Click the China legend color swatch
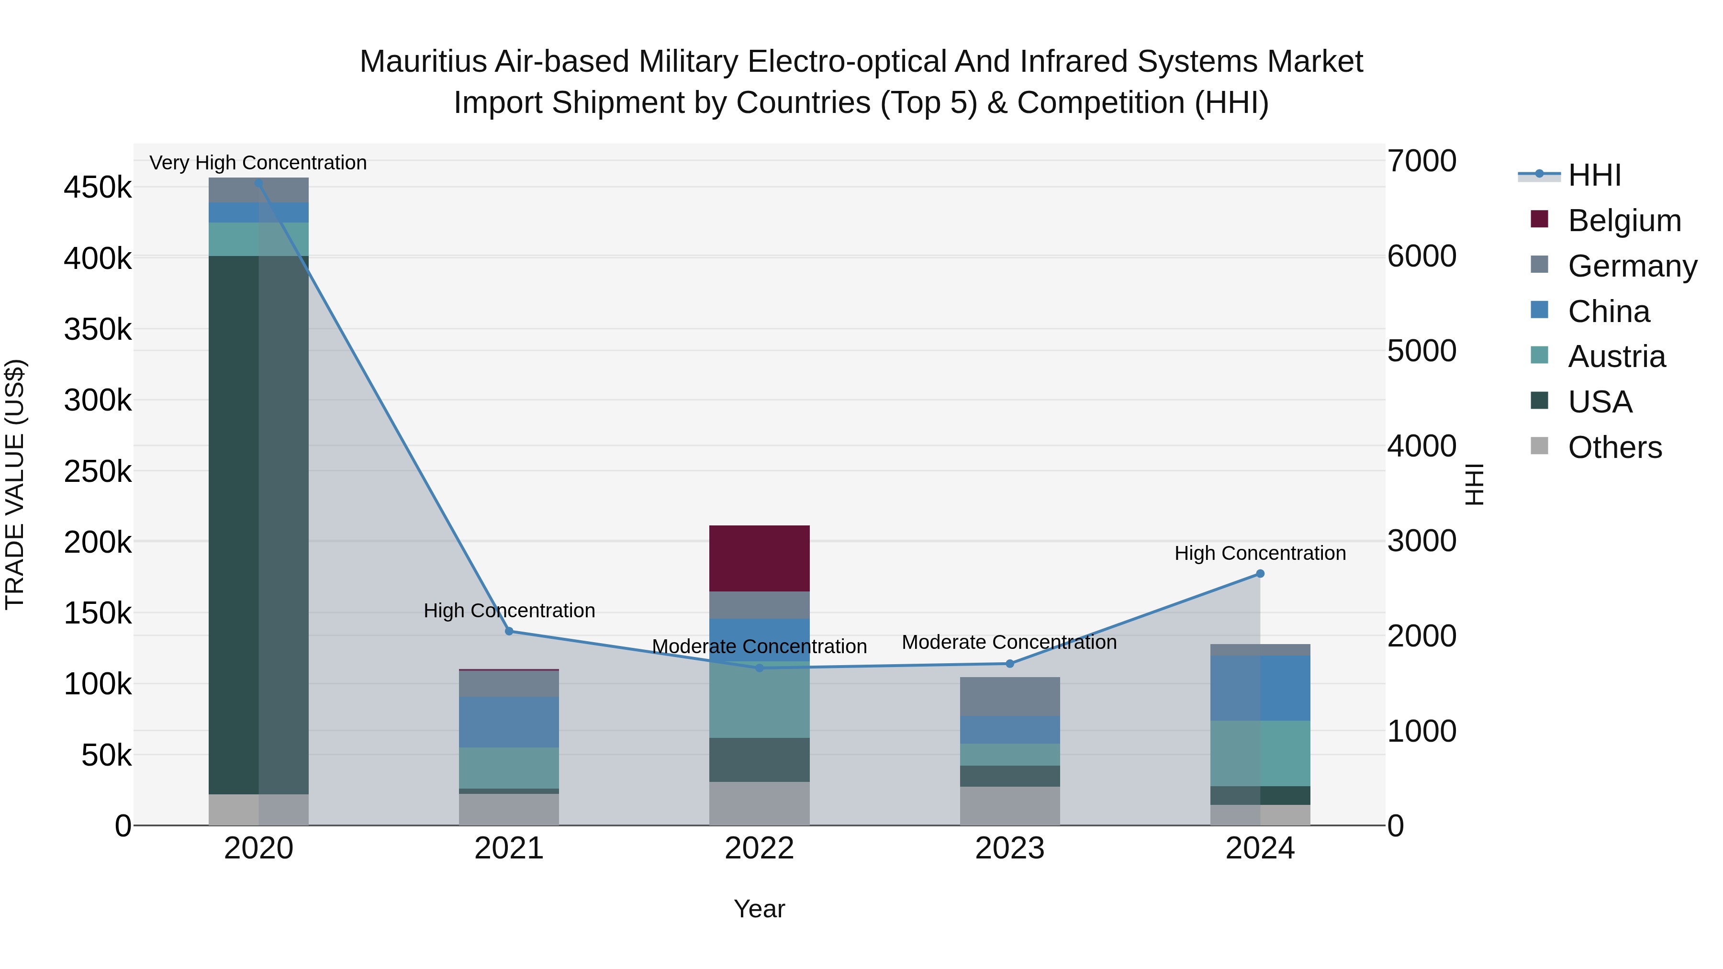1723x969 pixels. [x=1539, y=310]
